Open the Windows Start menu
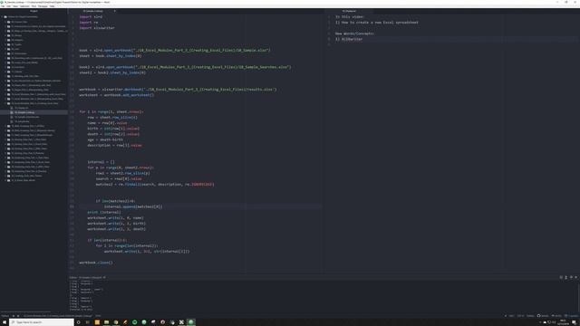Viewport: 580px width, 326px height. [x=5, y=322]
